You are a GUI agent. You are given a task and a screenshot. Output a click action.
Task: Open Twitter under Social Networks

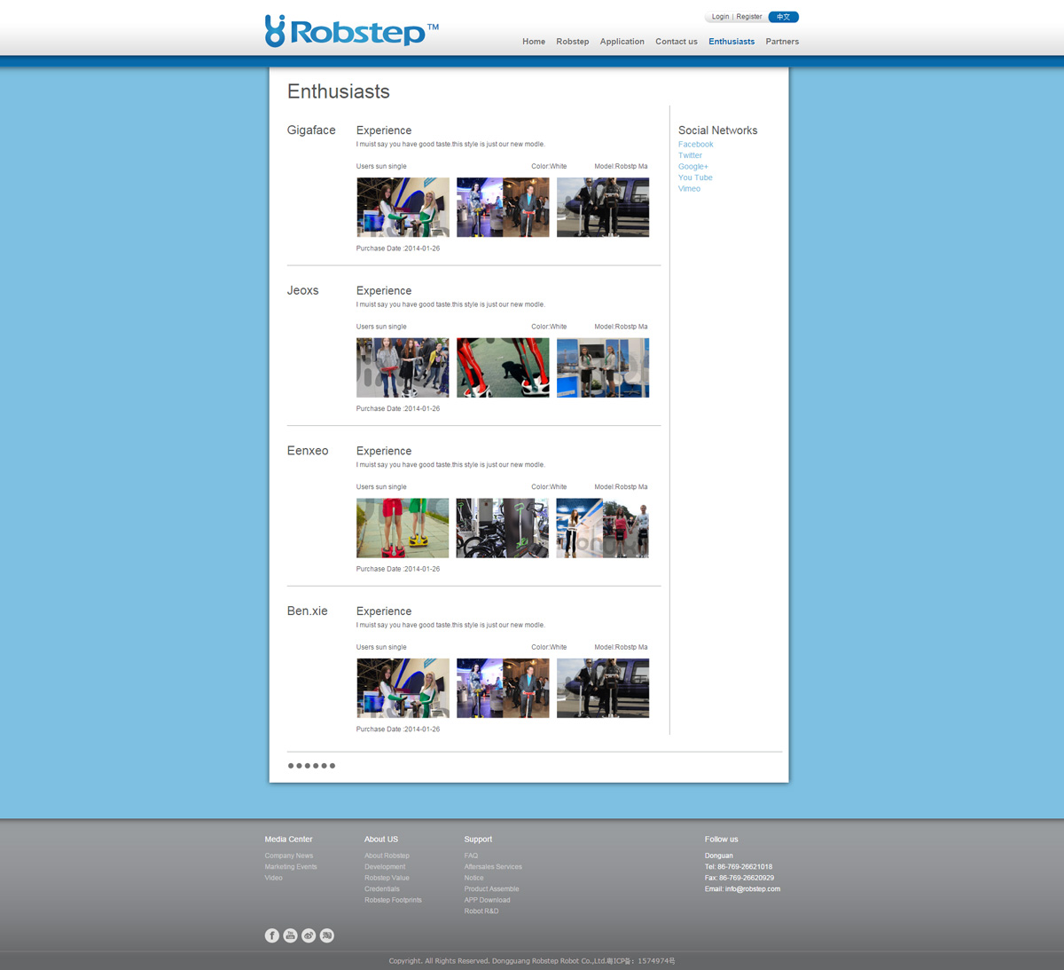pyautogui.click(x=690, y=155)
